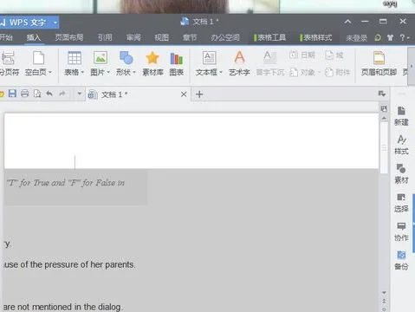This screenshot has width=415, height=312.
Task: Click 新建 in the right sidebar
Action: tap(401, 116)
